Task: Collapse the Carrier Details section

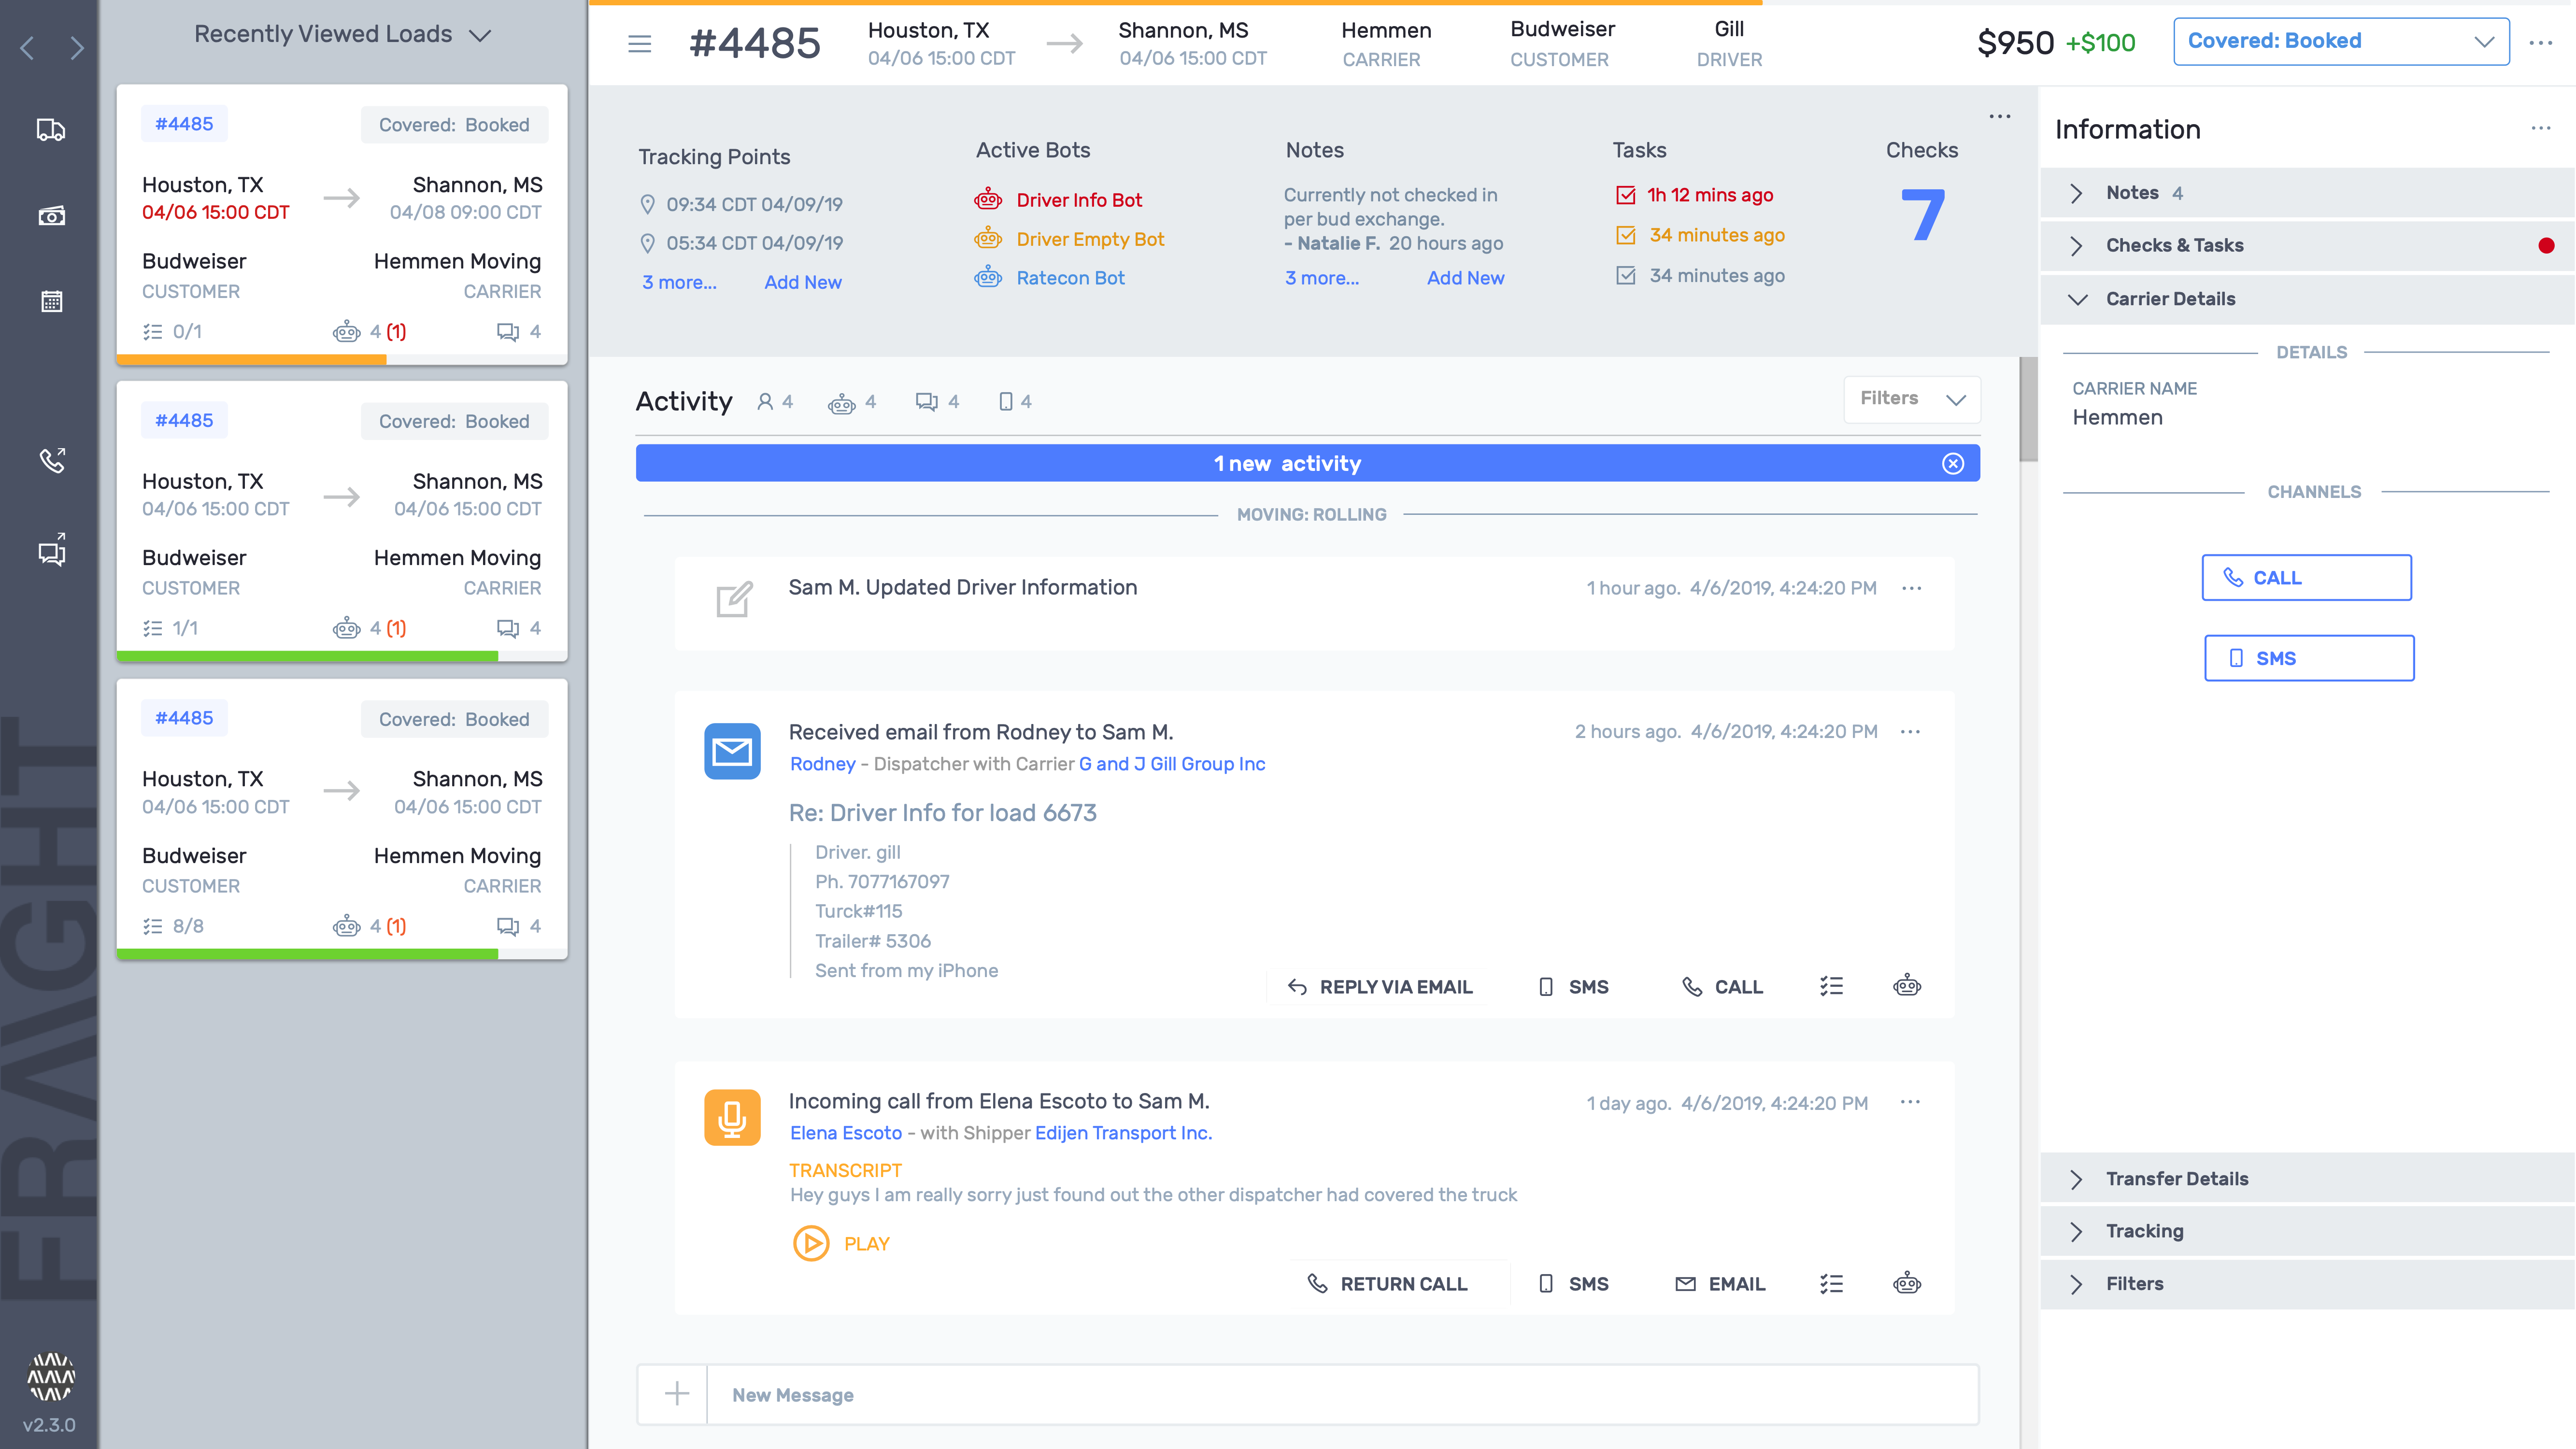Action: click(2308, 299)
